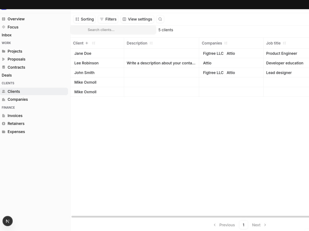Screen dimensions: 309x231
Task: Click the Projects folder icon
Action: click(x=3, y=51)
